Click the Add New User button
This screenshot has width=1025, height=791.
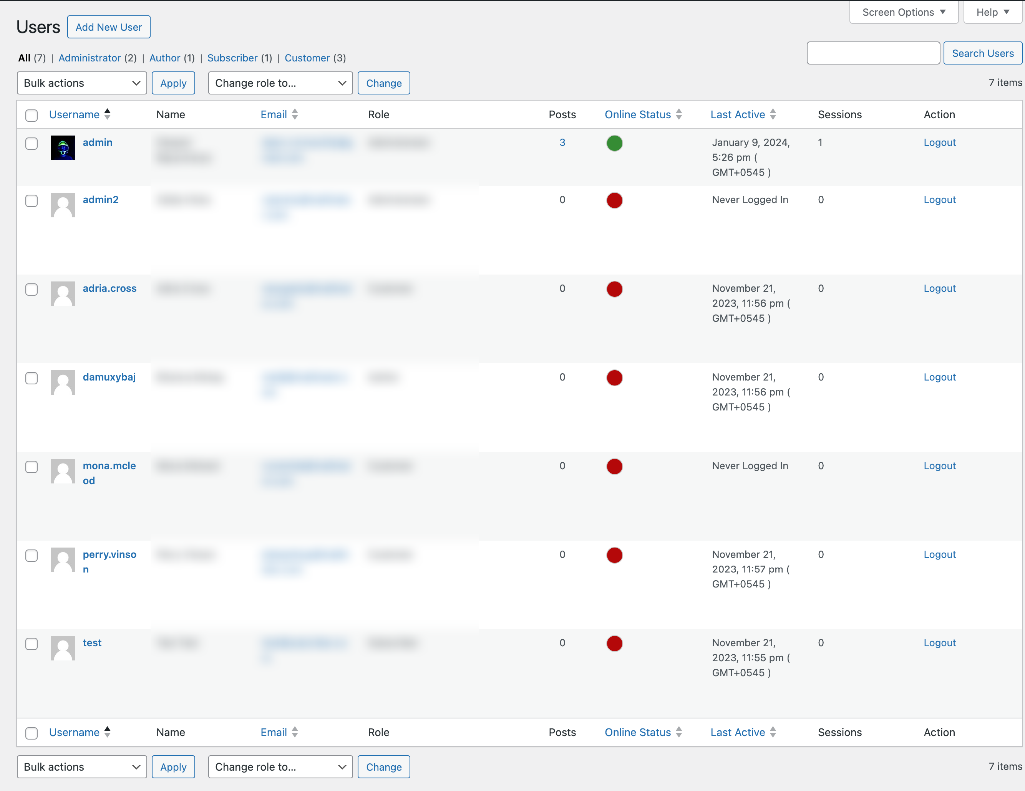click(x=109, y=27)
